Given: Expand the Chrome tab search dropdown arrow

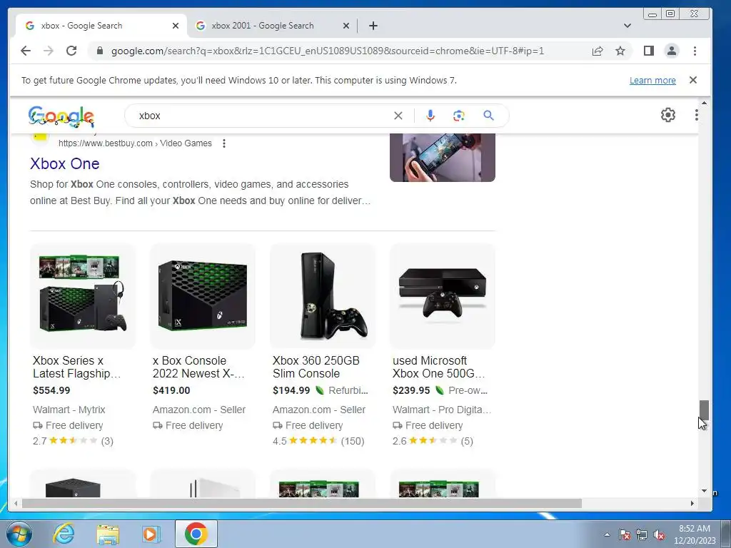Looking at the screenshot, I should click(627, 26).
